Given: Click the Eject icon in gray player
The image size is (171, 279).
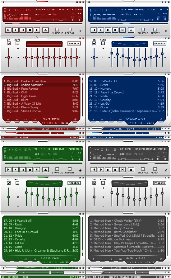Looking at the screenshot, I should coord(131,170).
